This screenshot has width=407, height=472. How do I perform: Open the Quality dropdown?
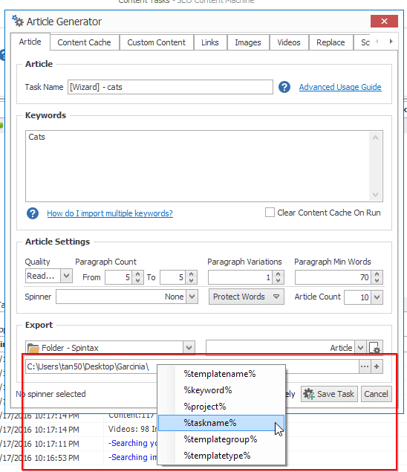[x=67, y=276]
